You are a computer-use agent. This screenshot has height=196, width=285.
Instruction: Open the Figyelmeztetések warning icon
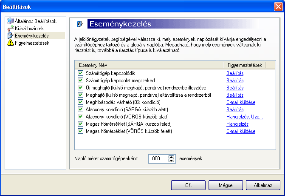10,43
